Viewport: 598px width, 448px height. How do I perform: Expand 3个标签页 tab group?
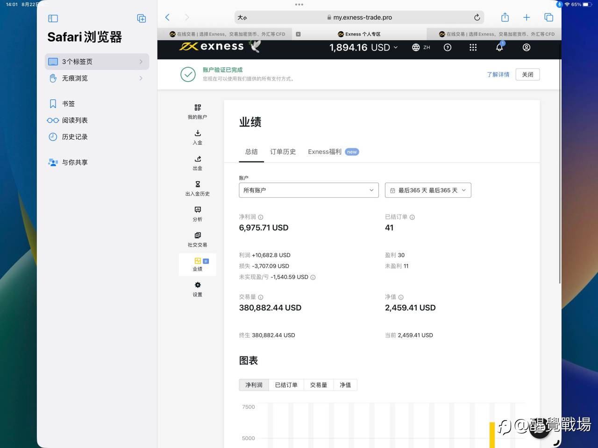pos(97,62)
